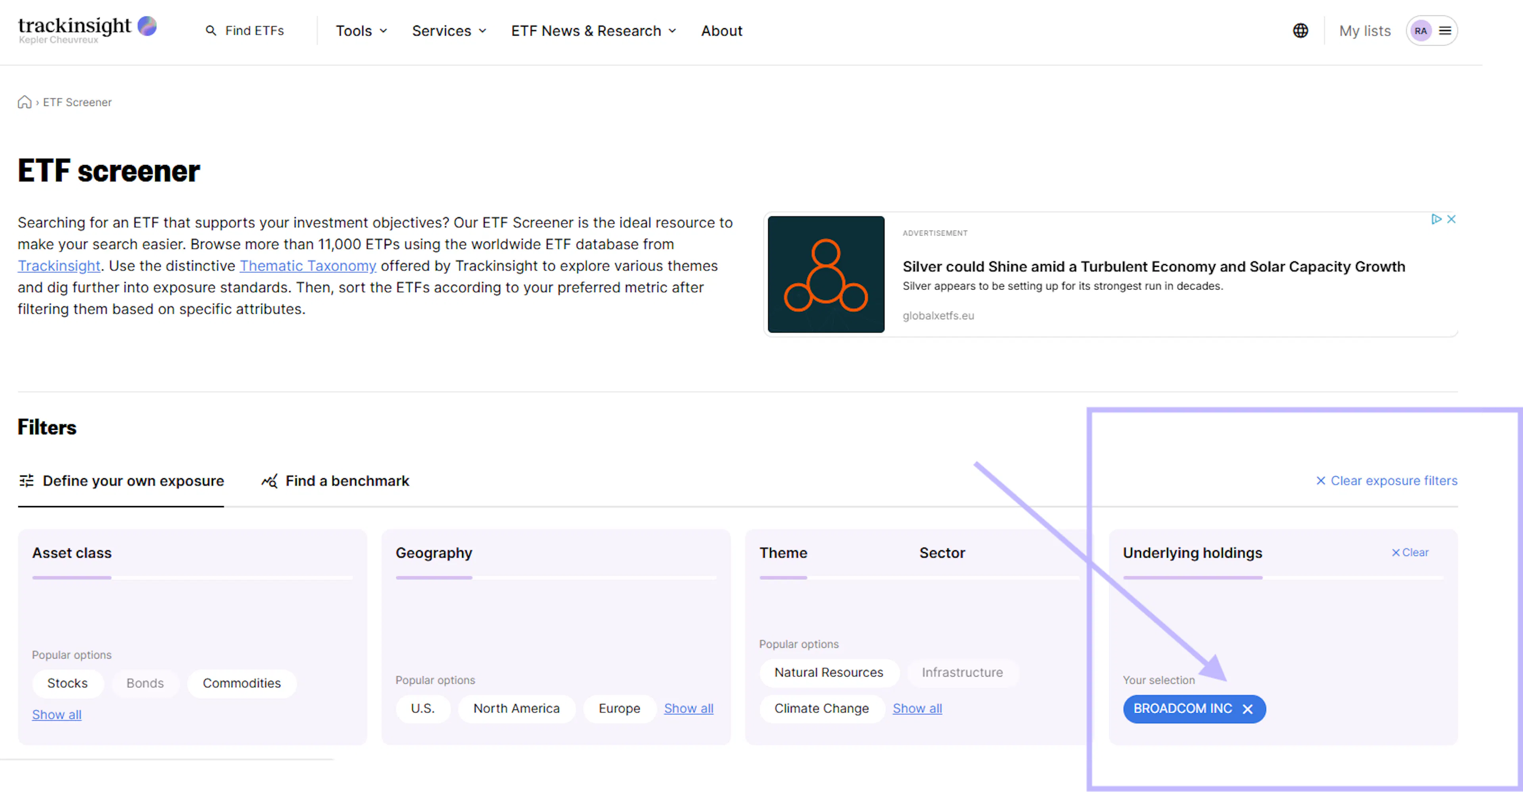Close the advertisement with X icon
Image resolution: width=1523 pixels, height=792 pixels.
pyautogui.click(x=1451, y=219)
